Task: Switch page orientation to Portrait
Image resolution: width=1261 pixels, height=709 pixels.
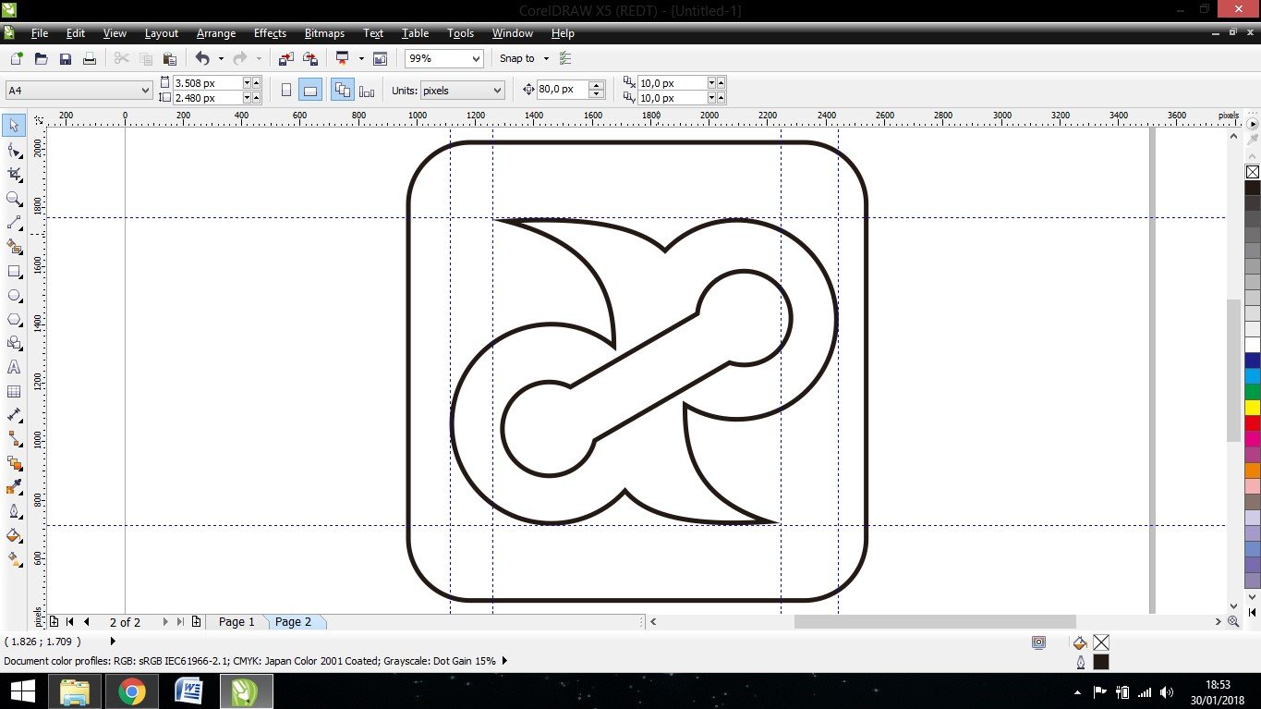Action: pyautogui.click(x=286, y=90)
